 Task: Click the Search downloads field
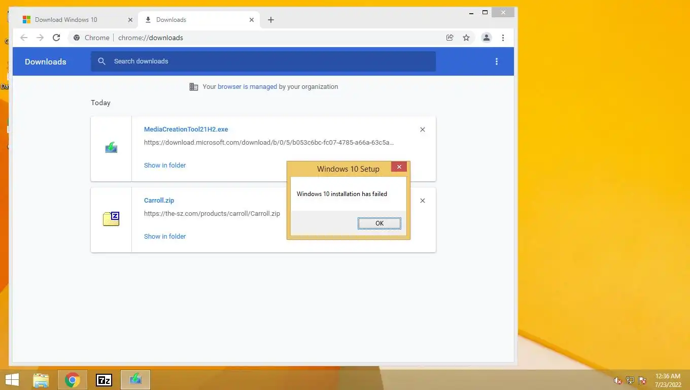pos(263,61)
